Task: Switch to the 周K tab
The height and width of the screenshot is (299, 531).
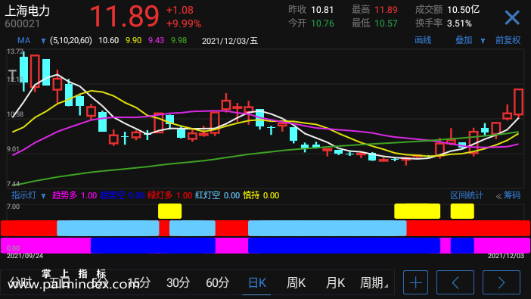Action: click(x=296, y=282)
